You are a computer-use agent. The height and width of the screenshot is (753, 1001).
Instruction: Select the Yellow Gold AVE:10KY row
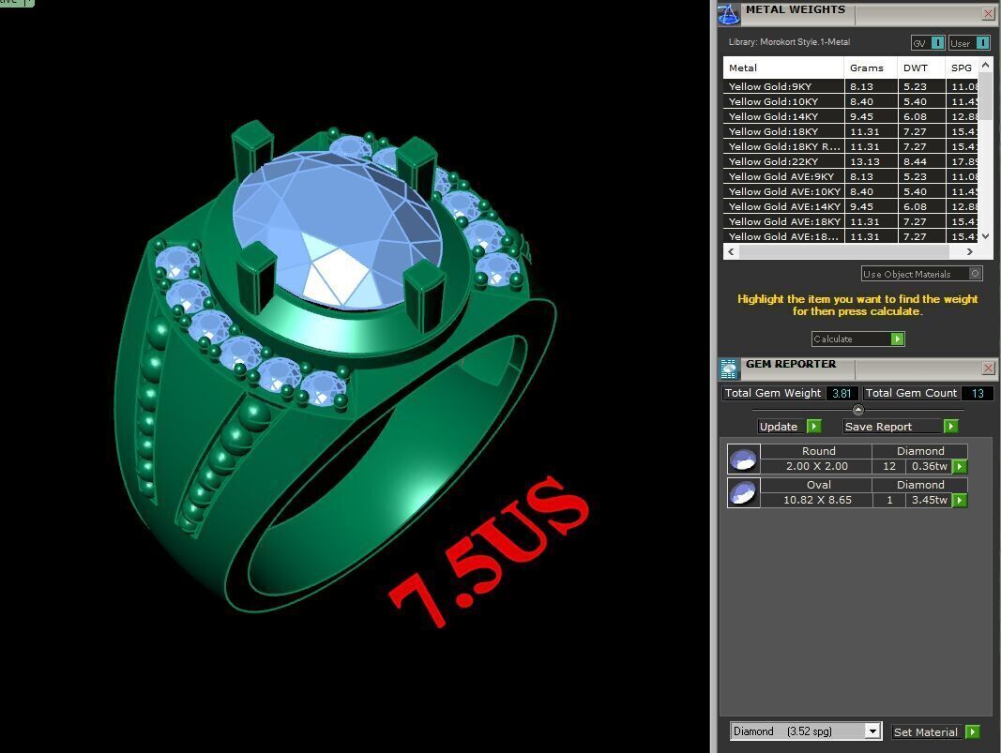pyautogui.click(x=851, y=191)
